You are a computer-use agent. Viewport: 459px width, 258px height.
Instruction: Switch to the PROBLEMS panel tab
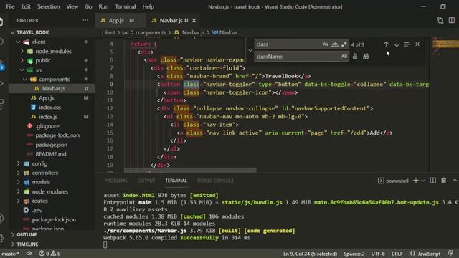[115, 181]
